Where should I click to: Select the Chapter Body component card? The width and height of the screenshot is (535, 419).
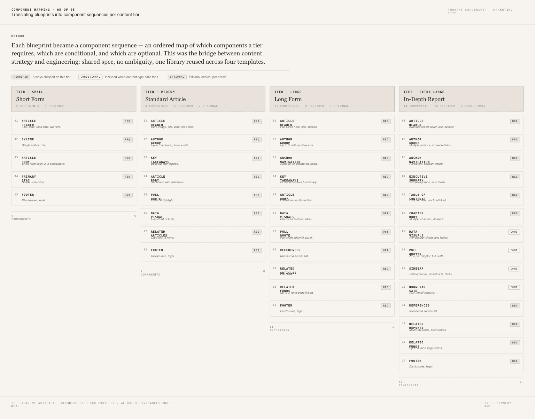(x=461, y=216)
